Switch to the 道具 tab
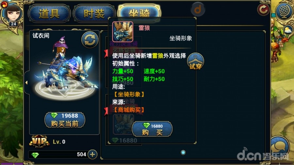Viewport: 294px width, 165px height. tap(49, 13)
